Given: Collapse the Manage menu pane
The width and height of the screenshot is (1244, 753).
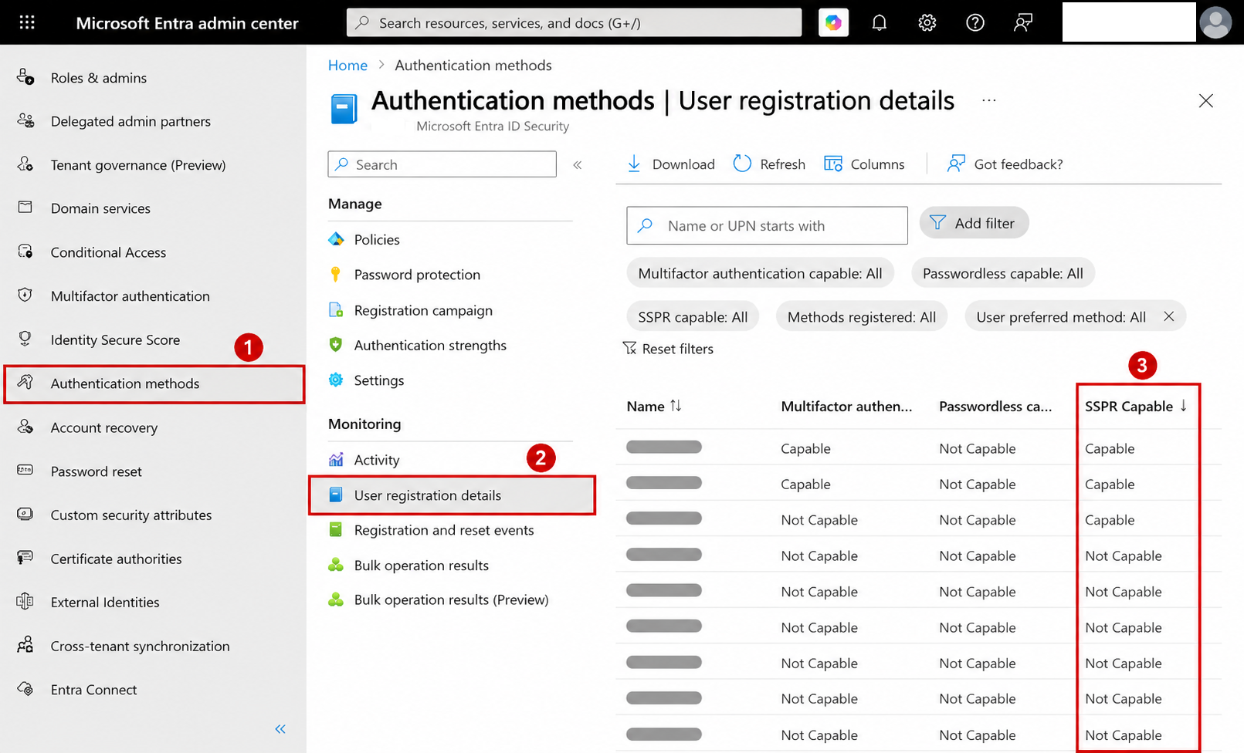Looking at the screenshot, I should 578,164.
